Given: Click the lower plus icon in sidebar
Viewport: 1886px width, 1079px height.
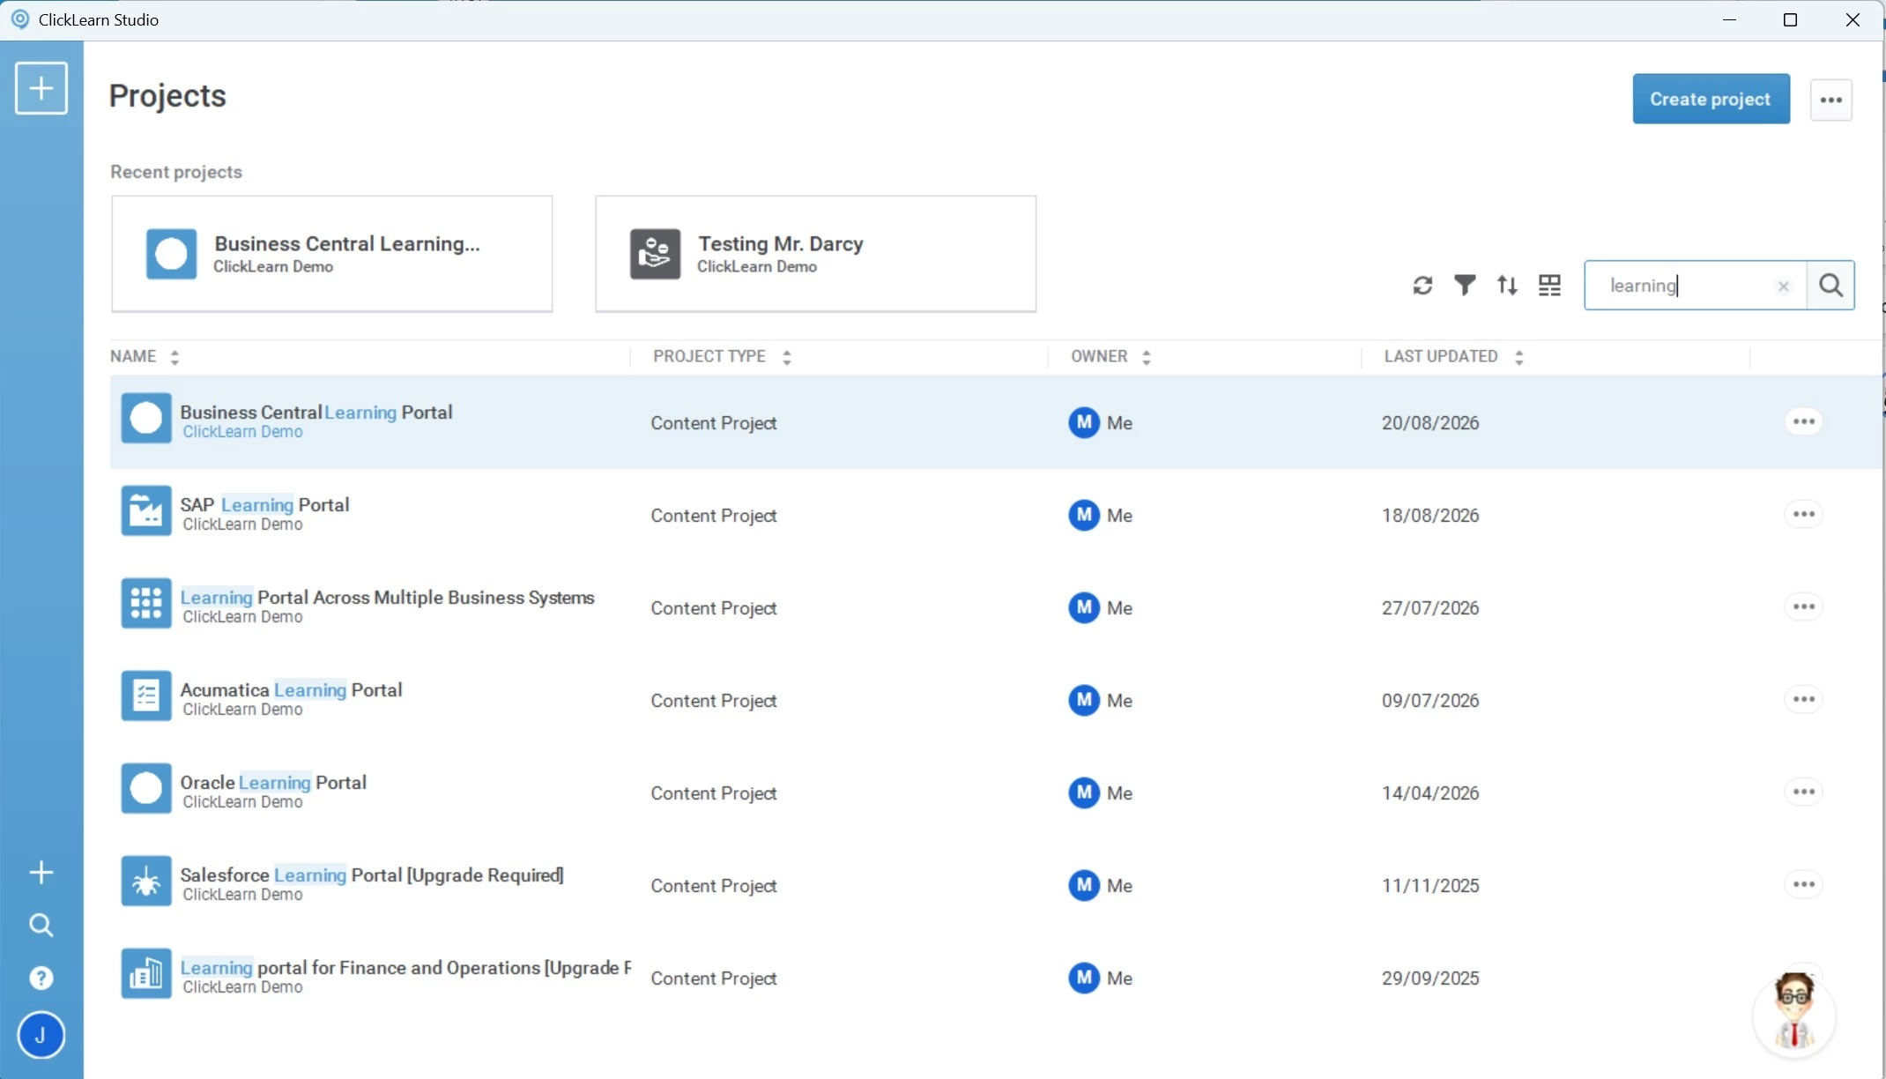Looking at the screenshot, I should tap(41, 873).
